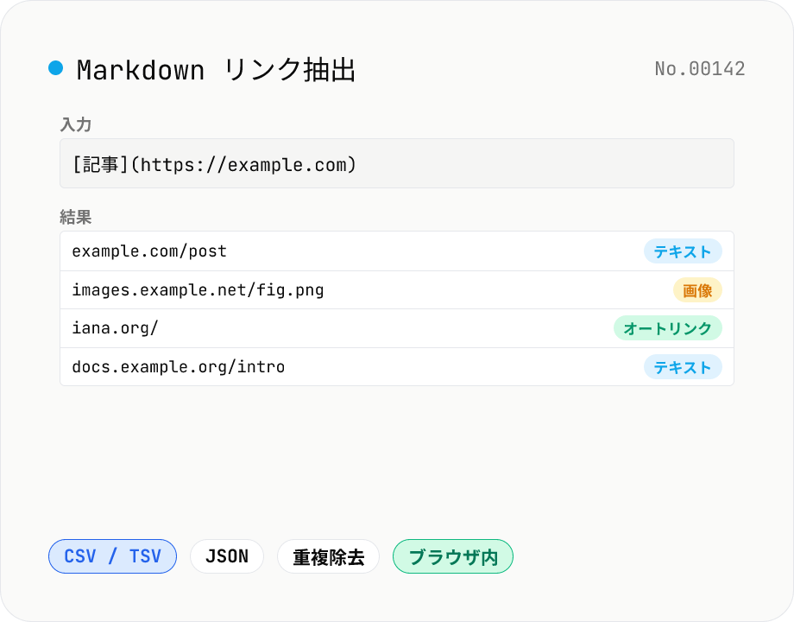
Task: Click the 結果 label
Action: click(x=75, y=217)
